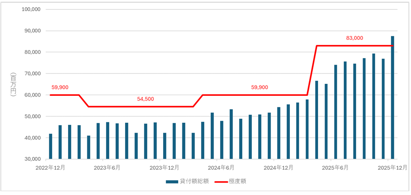Select the 極度額 legend text

238,181
